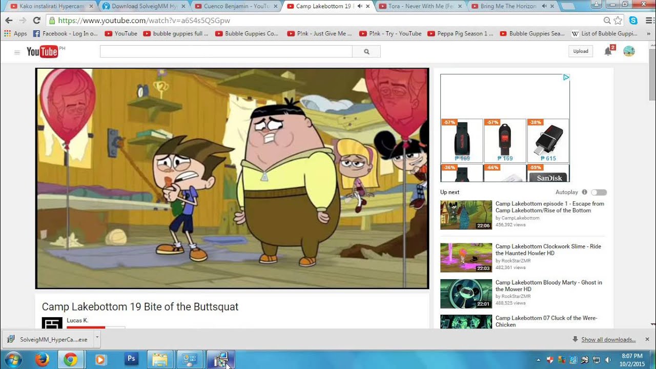
Task: Open the Skype extension icon
Action: click(x=633, y=20)
